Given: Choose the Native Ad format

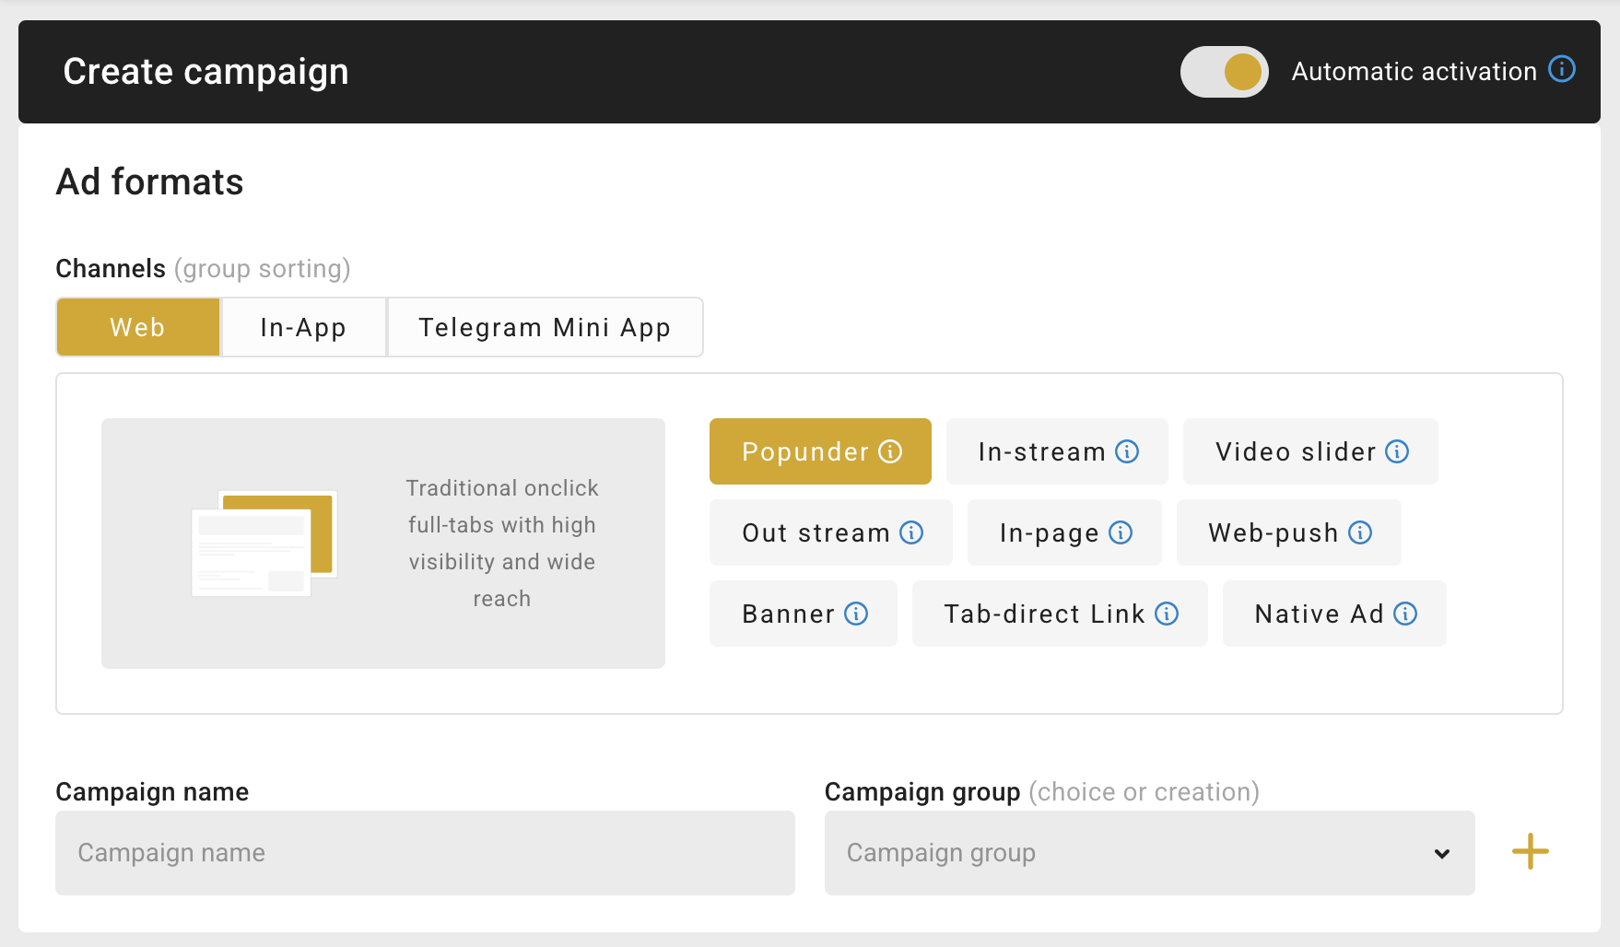Looking at the screenshot, I should 1318,614.
